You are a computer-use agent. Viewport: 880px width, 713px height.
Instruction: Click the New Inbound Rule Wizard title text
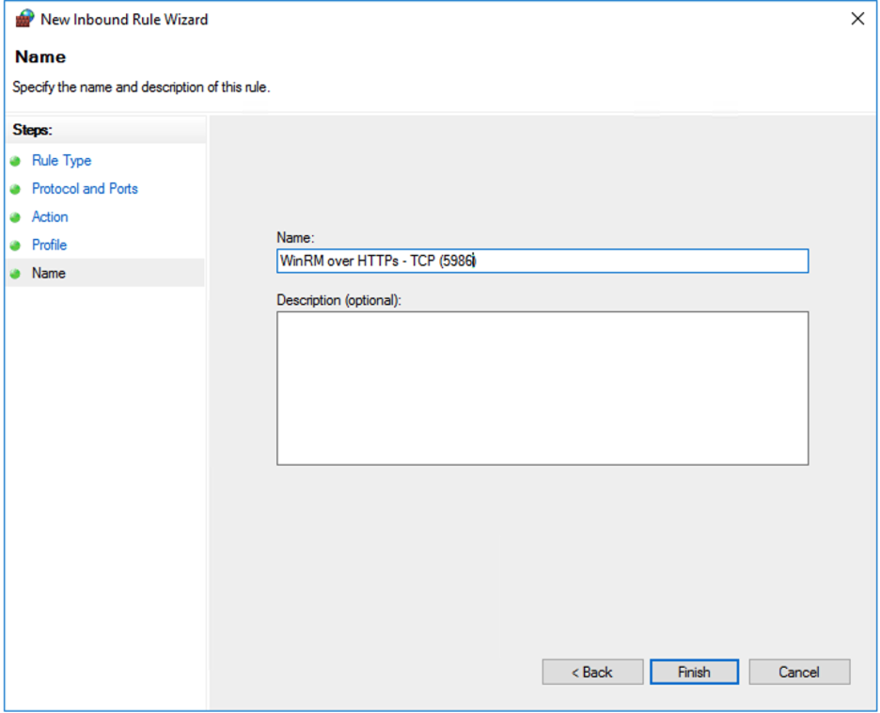tap(122, 18)
